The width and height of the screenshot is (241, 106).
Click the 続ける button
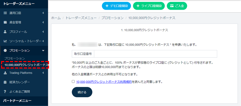pyautogui.click(x=82, y=92)
